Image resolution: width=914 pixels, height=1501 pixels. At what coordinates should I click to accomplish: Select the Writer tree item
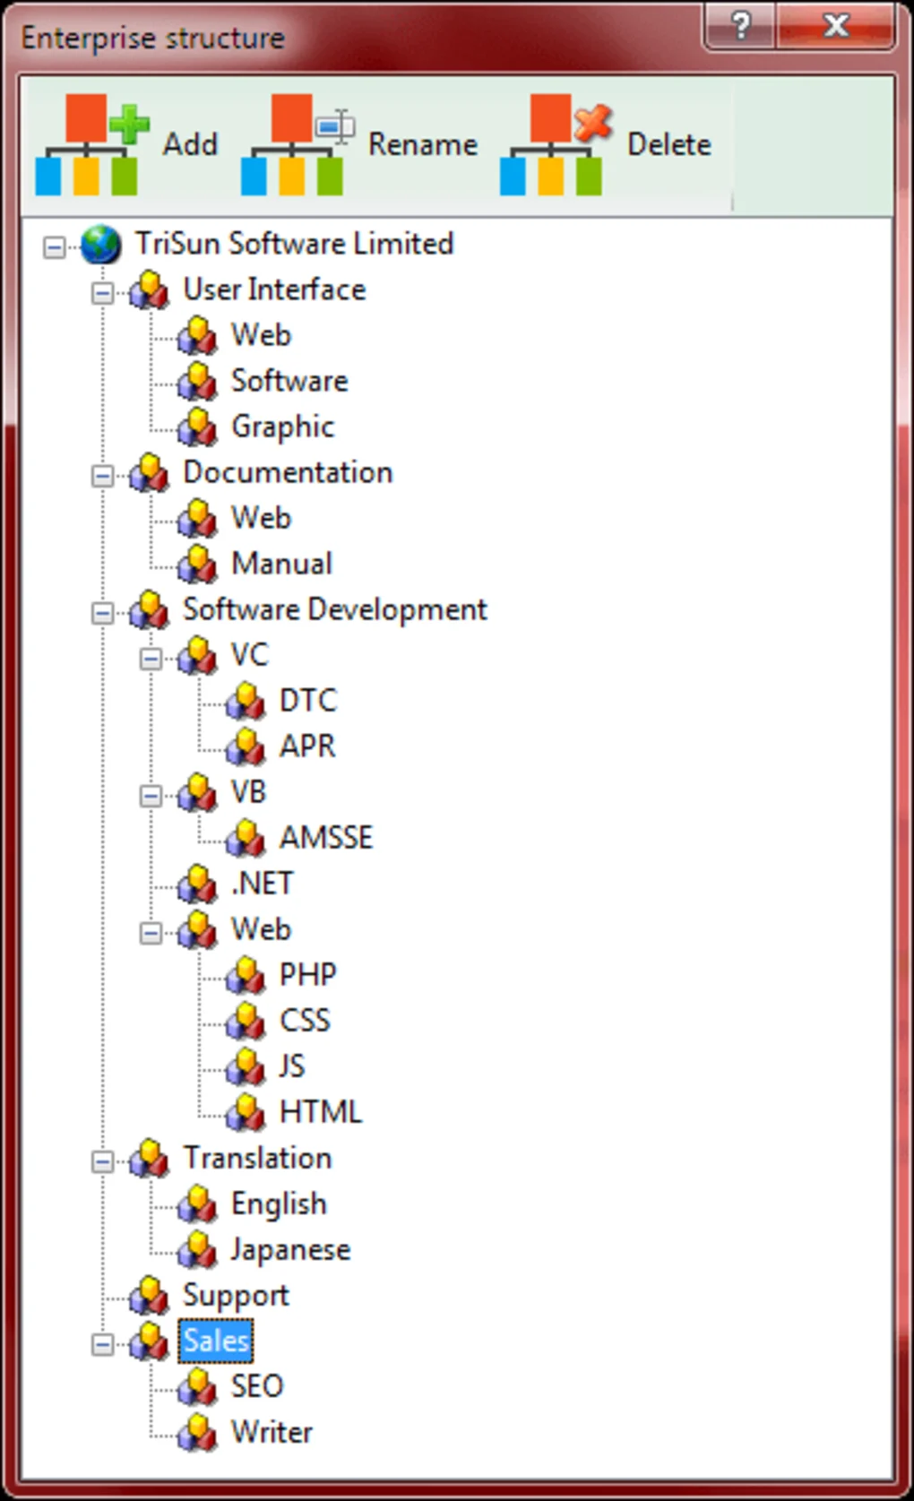(x=272, y=1432)
